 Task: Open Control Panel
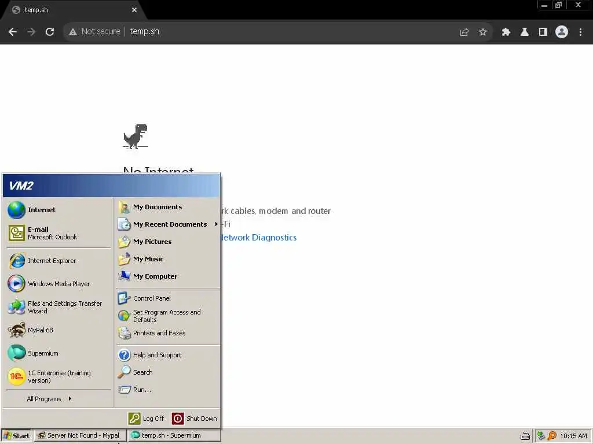(168, 298)
